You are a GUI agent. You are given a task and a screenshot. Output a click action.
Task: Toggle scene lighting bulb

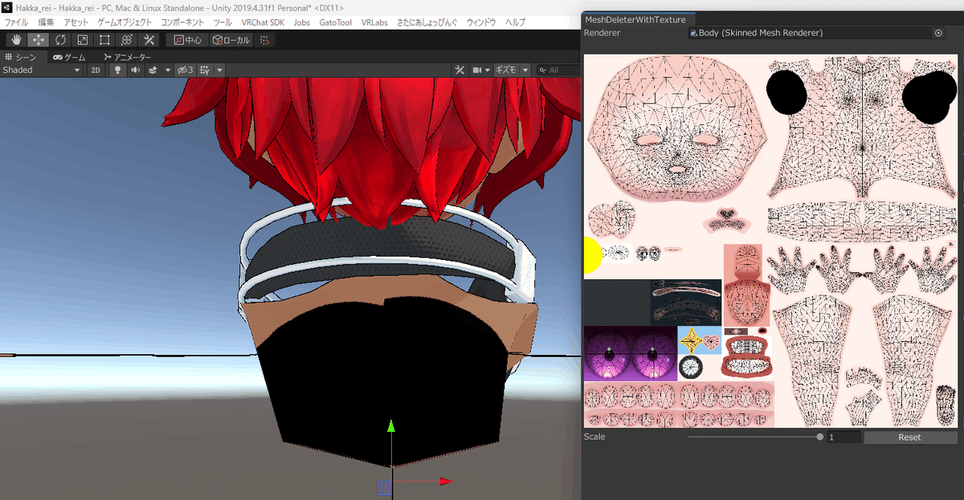tap(117, 71)
